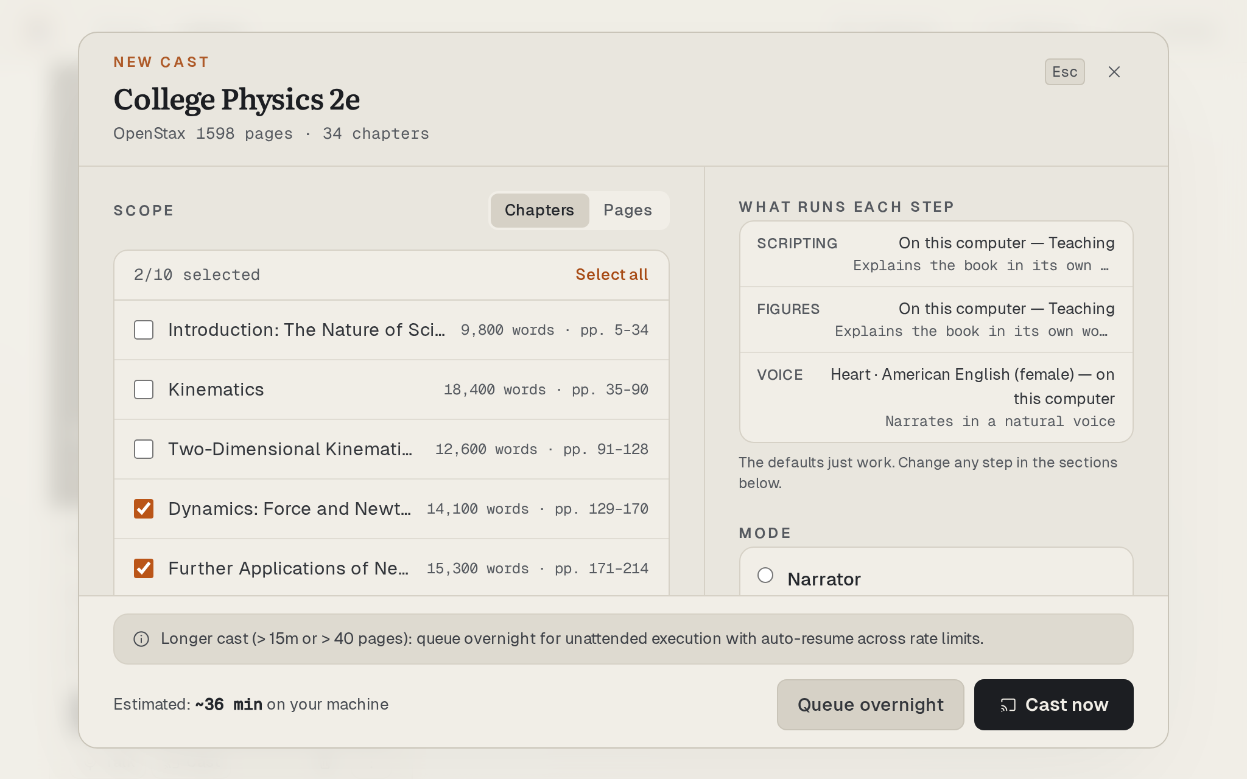Open the Voice step row
1247x779 pixels.
coord(936,397)
